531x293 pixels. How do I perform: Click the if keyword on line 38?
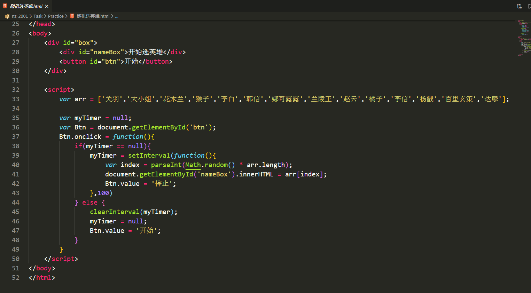pos(78,146)
